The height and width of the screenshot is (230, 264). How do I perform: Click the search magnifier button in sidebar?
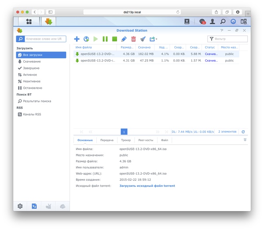click(x=20, y=39)
